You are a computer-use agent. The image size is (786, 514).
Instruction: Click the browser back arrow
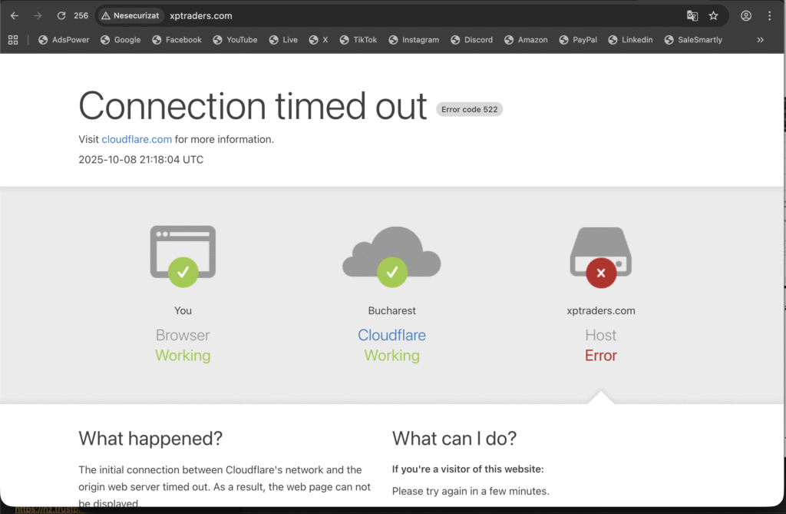coord(15,15)
